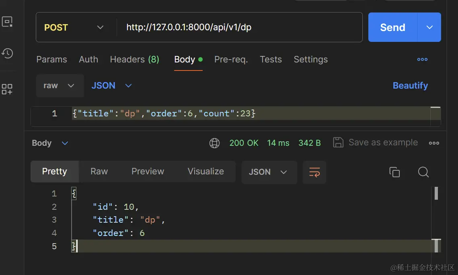Click the save floppy disk icon

[338, 143]
